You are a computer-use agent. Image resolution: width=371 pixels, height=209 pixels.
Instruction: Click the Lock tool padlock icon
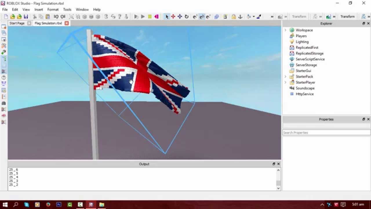(233, 17)
